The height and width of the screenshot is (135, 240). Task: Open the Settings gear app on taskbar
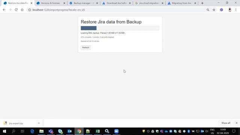coord(107,131)
